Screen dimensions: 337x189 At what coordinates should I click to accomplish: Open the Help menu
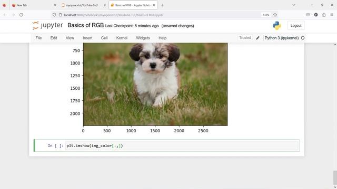tap(163, 38)
